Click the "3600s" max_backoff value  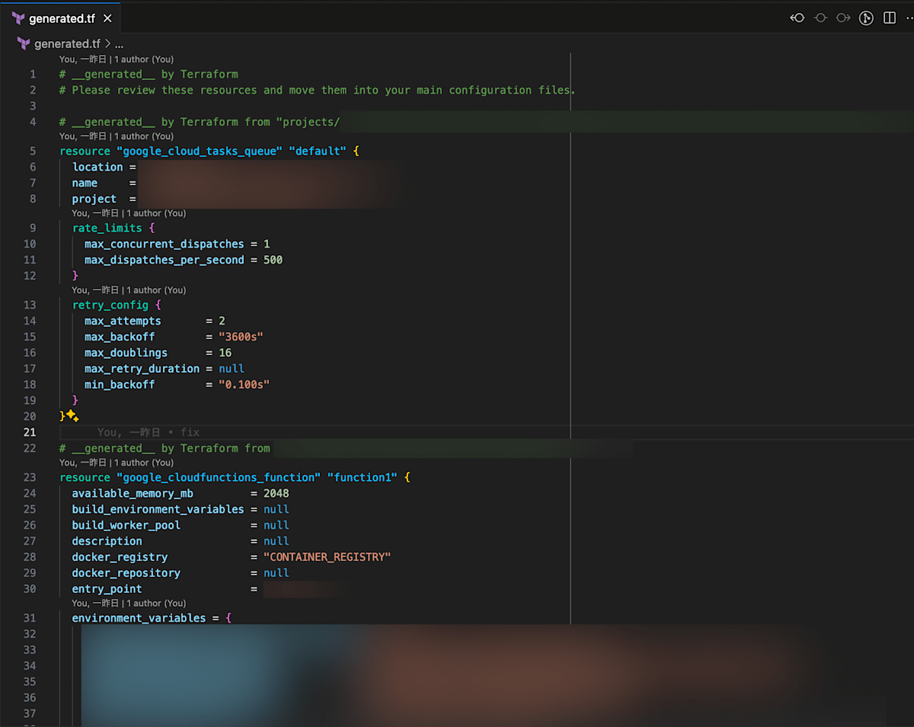coord(241,337)
